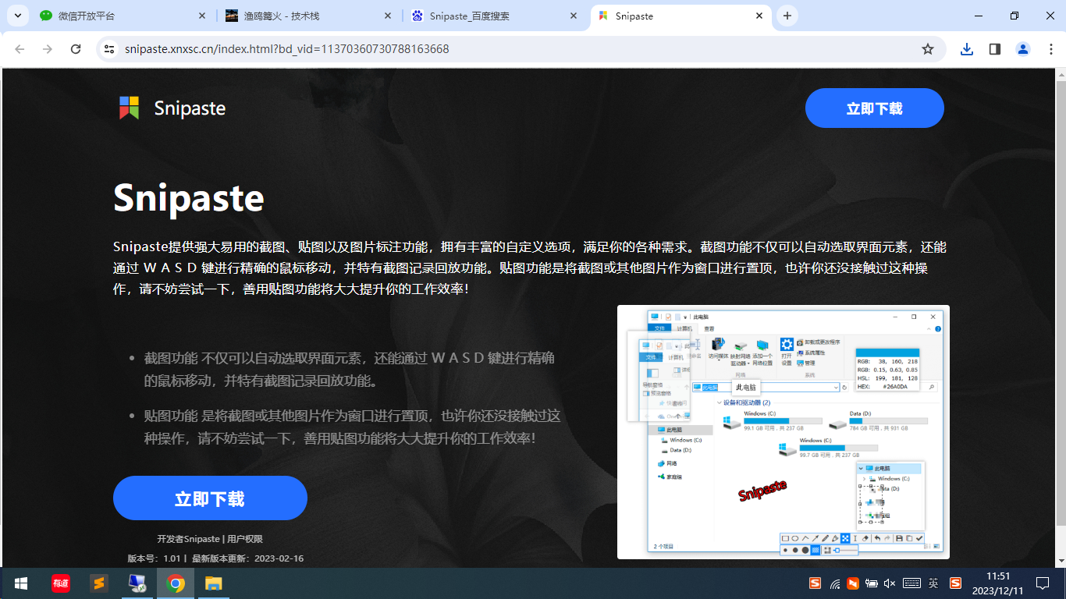Go forward in browser history
Image resolution: width=1066 pixels, height=599 pixels.
48,49
